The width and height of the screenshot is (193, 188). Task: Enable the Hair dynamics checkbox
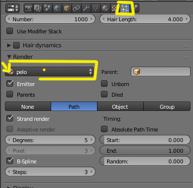[x=16, y=45]
